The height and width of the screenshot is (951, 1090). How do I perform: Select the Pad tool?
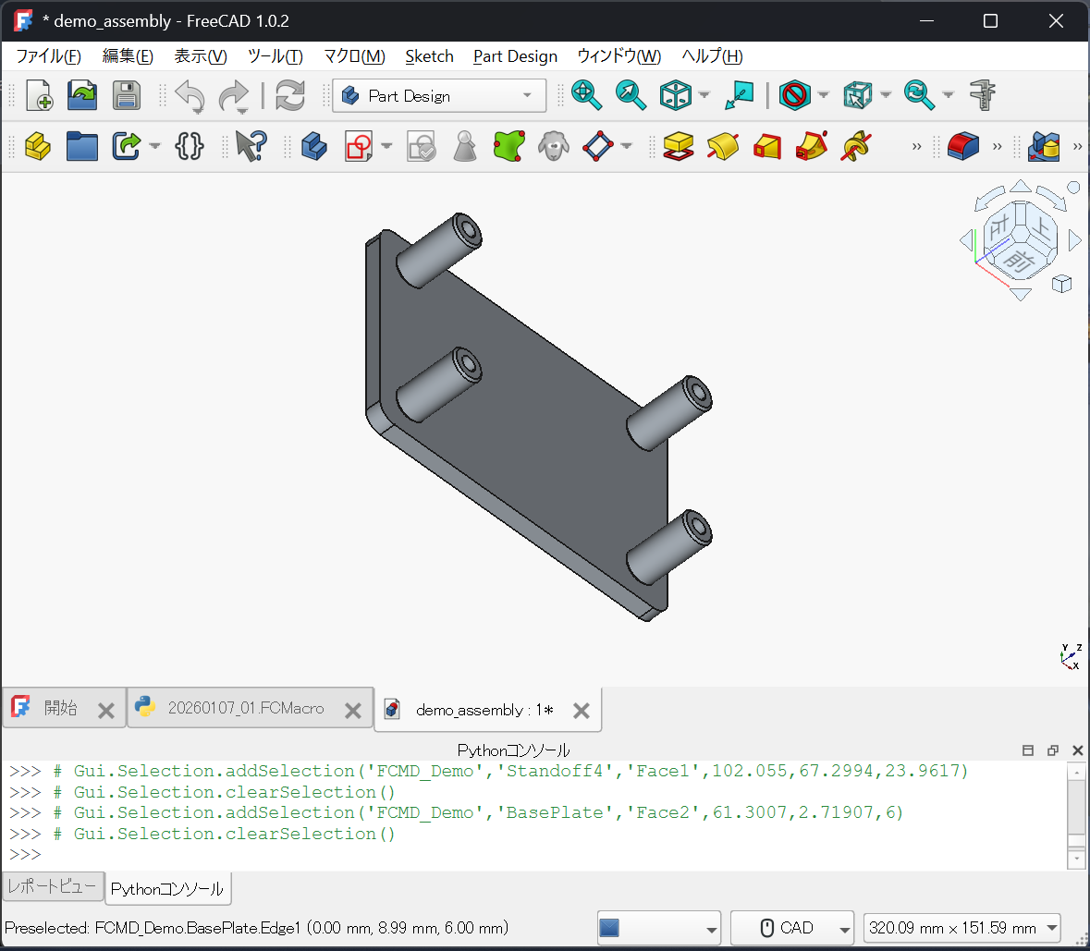point(680,146)
